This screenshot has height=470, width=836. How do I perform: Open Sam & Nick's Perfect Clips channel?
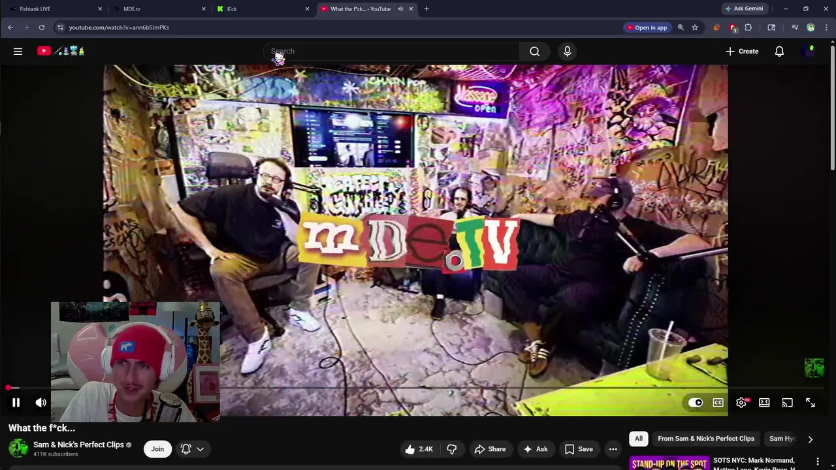click(x=78, y=445)
